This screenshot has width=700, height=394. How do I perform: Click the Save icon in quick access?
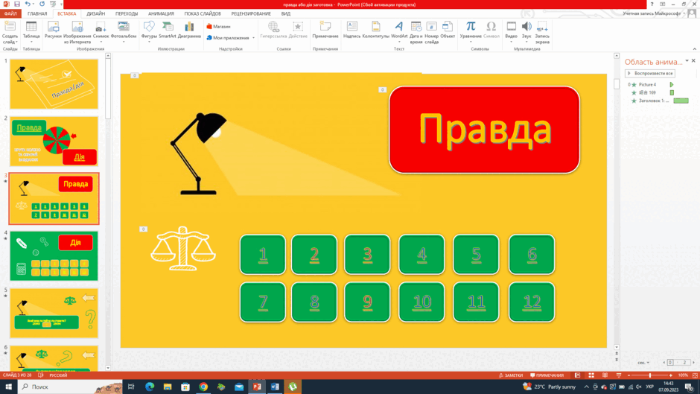pyautogui.click(x=17, y=4)
